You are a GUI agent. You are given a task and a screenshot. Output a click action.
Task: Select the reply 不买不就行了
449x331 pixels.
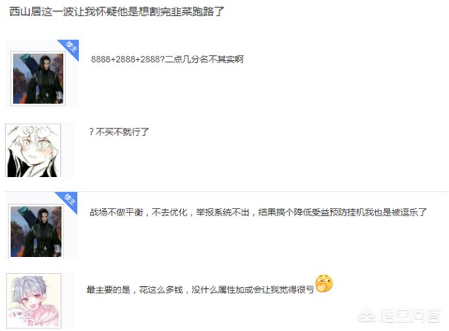coord(119,131)
